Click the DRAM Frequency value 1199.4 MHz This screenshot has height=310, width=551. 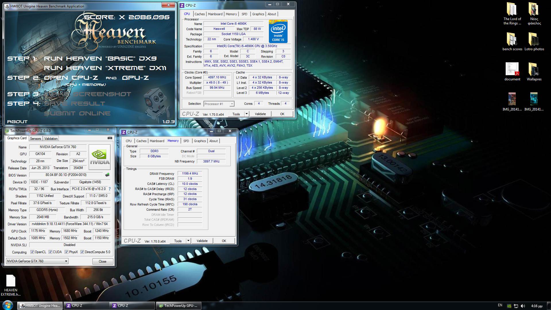click(190, 174)
